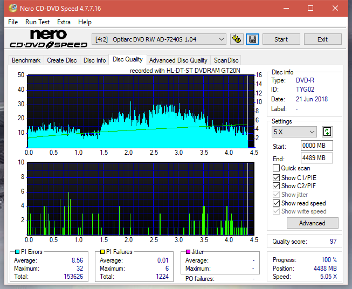Image resolution: width=352 pixels, height=289 pixels.
Task: Click the Start button
Action: point(281,39)
